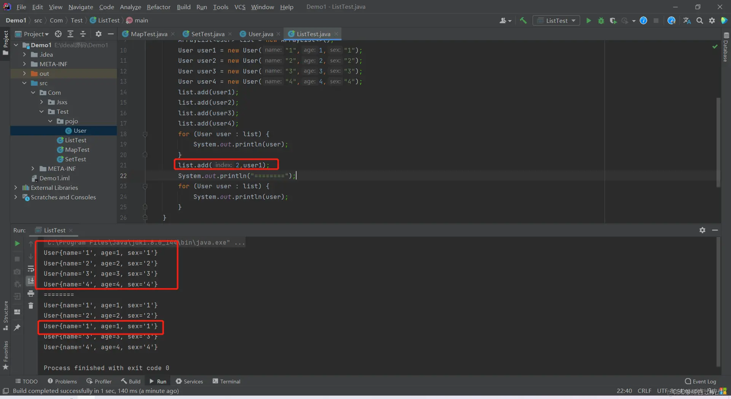Viewport: 731px width, 399px height.
Task: Open the VCS menu
Action: (x=240, y=7)
